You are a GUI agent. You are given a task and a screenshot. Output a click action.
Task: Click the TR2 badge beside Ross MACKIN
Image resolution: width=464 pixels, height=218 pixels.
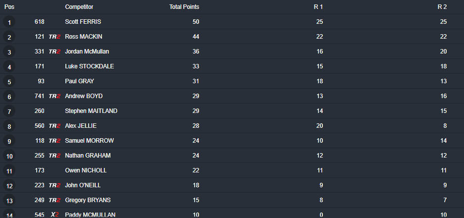pos(54,37)
